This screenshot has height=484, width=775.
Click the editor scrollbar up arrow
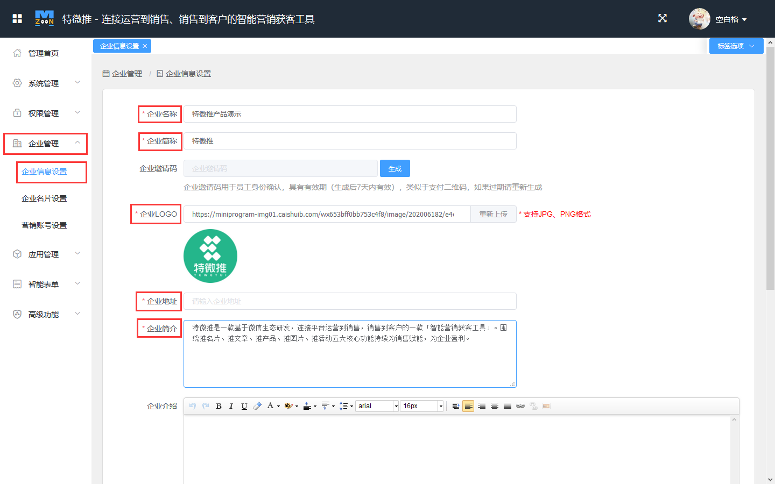734,419
